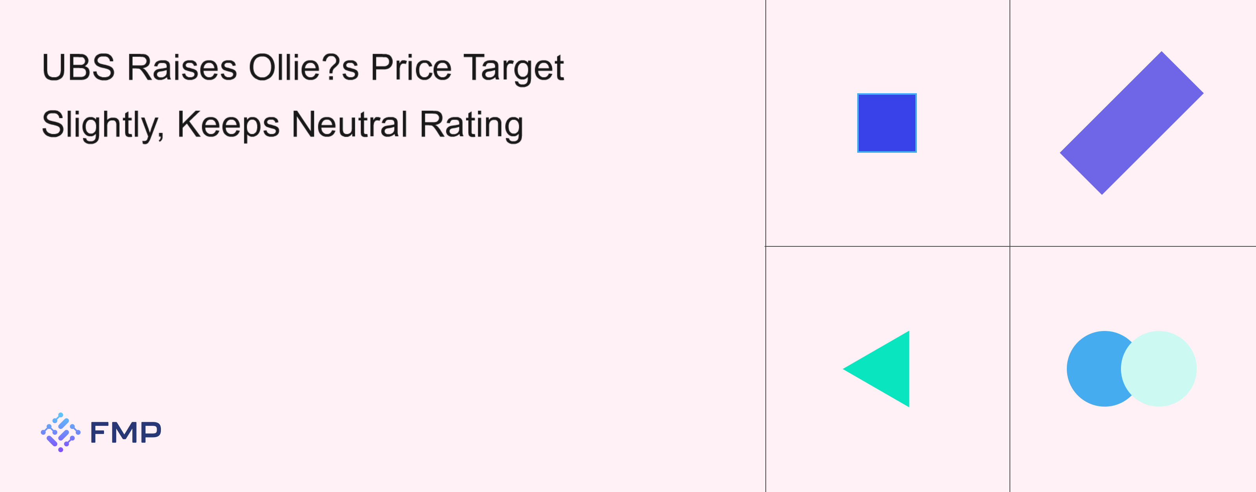
Task: Click the letter "P" in the FMP logo
Action: click(151, 432)
